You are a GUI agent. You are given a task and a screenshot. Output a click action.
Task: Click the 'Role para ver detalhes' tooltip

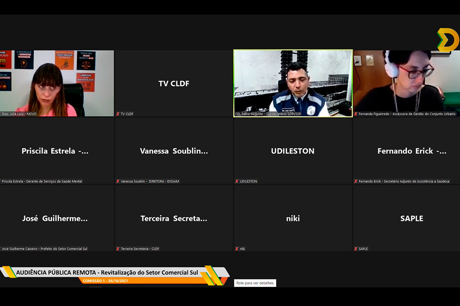(x=255, y=283)
